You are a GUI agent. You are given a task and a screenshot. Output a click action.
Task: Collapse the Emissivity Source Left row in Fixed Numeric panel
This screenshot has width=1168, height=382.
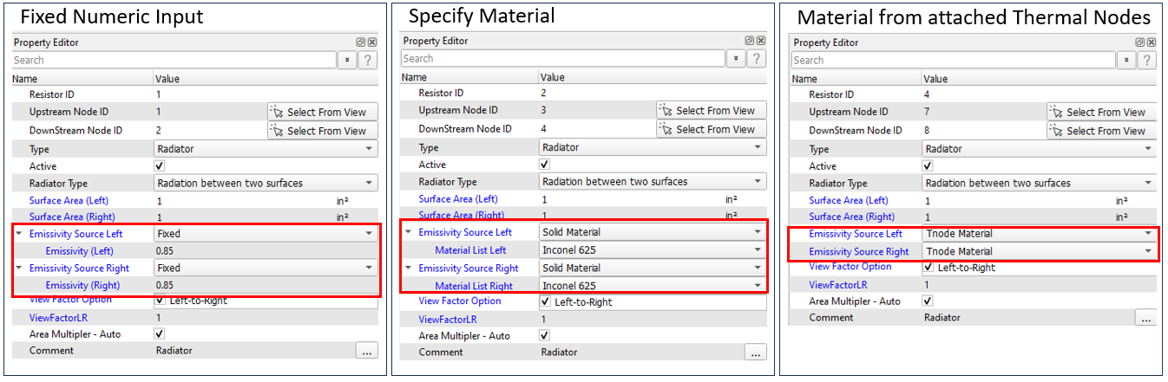coord(19,234)
